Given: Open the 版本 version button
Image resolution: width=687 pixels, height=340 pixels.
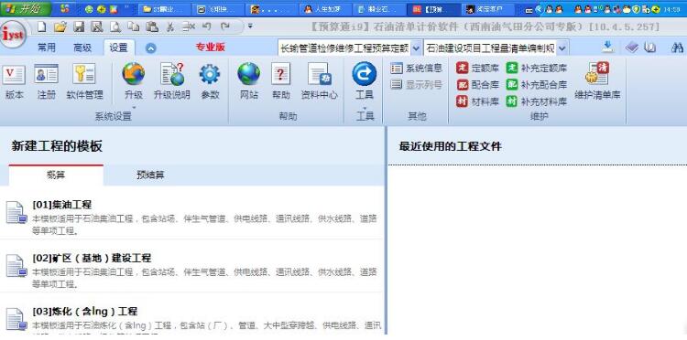Looking at the screenshot, I should point(14,81).
